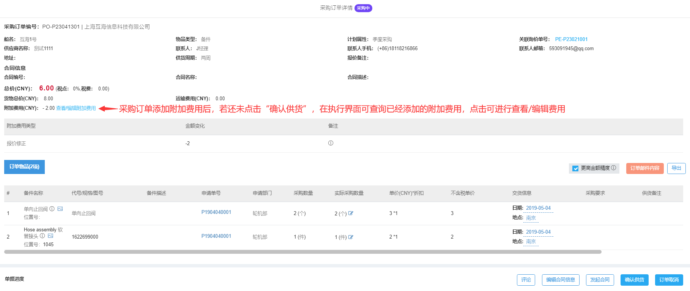Click total price value 6.00
The image size is (690, 291).
coord(47,88)
